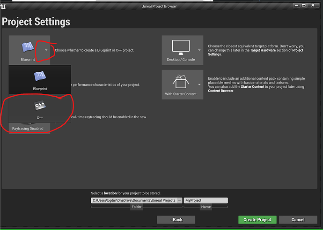Expand the With Starter Content dropdown arrow

tap(199, 84)
